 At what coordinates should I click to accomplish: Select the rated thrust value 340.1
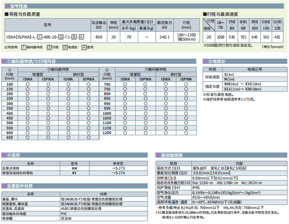(x=164, y=37)
